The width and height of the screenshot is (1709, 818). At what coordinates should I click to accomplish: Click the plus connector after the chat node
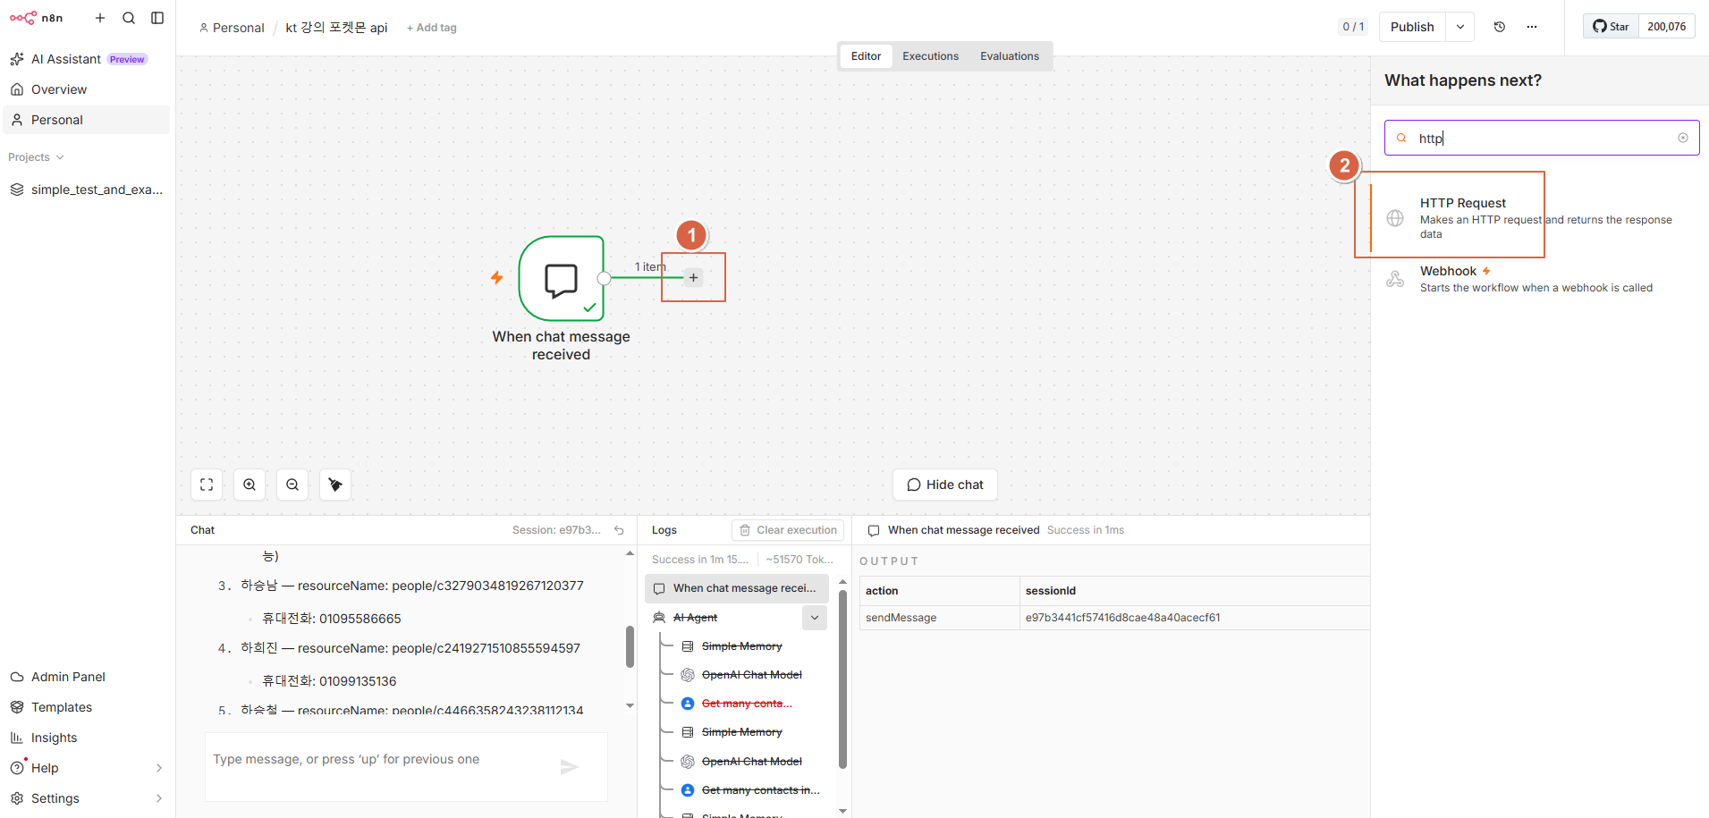(x=693, y=277)
